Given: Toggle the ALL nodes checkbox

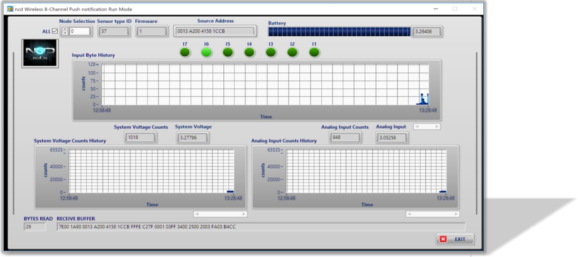Looking at the screenshot, I should coord(55,31).
